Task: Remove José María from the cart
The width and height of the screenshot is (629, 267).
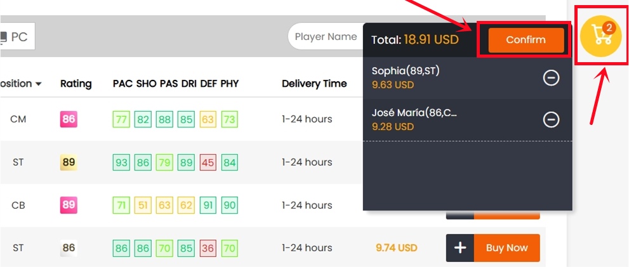Action: click(551, 119)
